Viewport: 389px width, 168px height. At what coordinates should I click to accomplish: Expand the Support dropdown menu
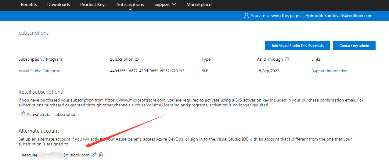(x=165, y=5)
